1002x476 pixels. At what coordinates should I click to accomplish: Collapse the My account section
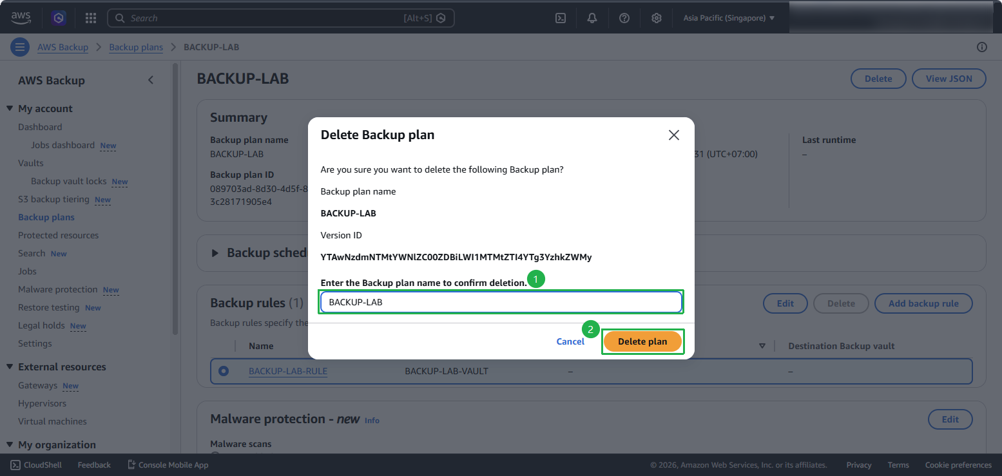click(10, 109)
